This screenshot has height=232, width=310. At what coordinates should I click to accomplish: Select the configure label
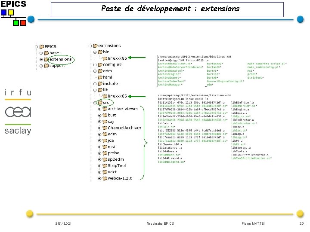click(x=112, y=65)
